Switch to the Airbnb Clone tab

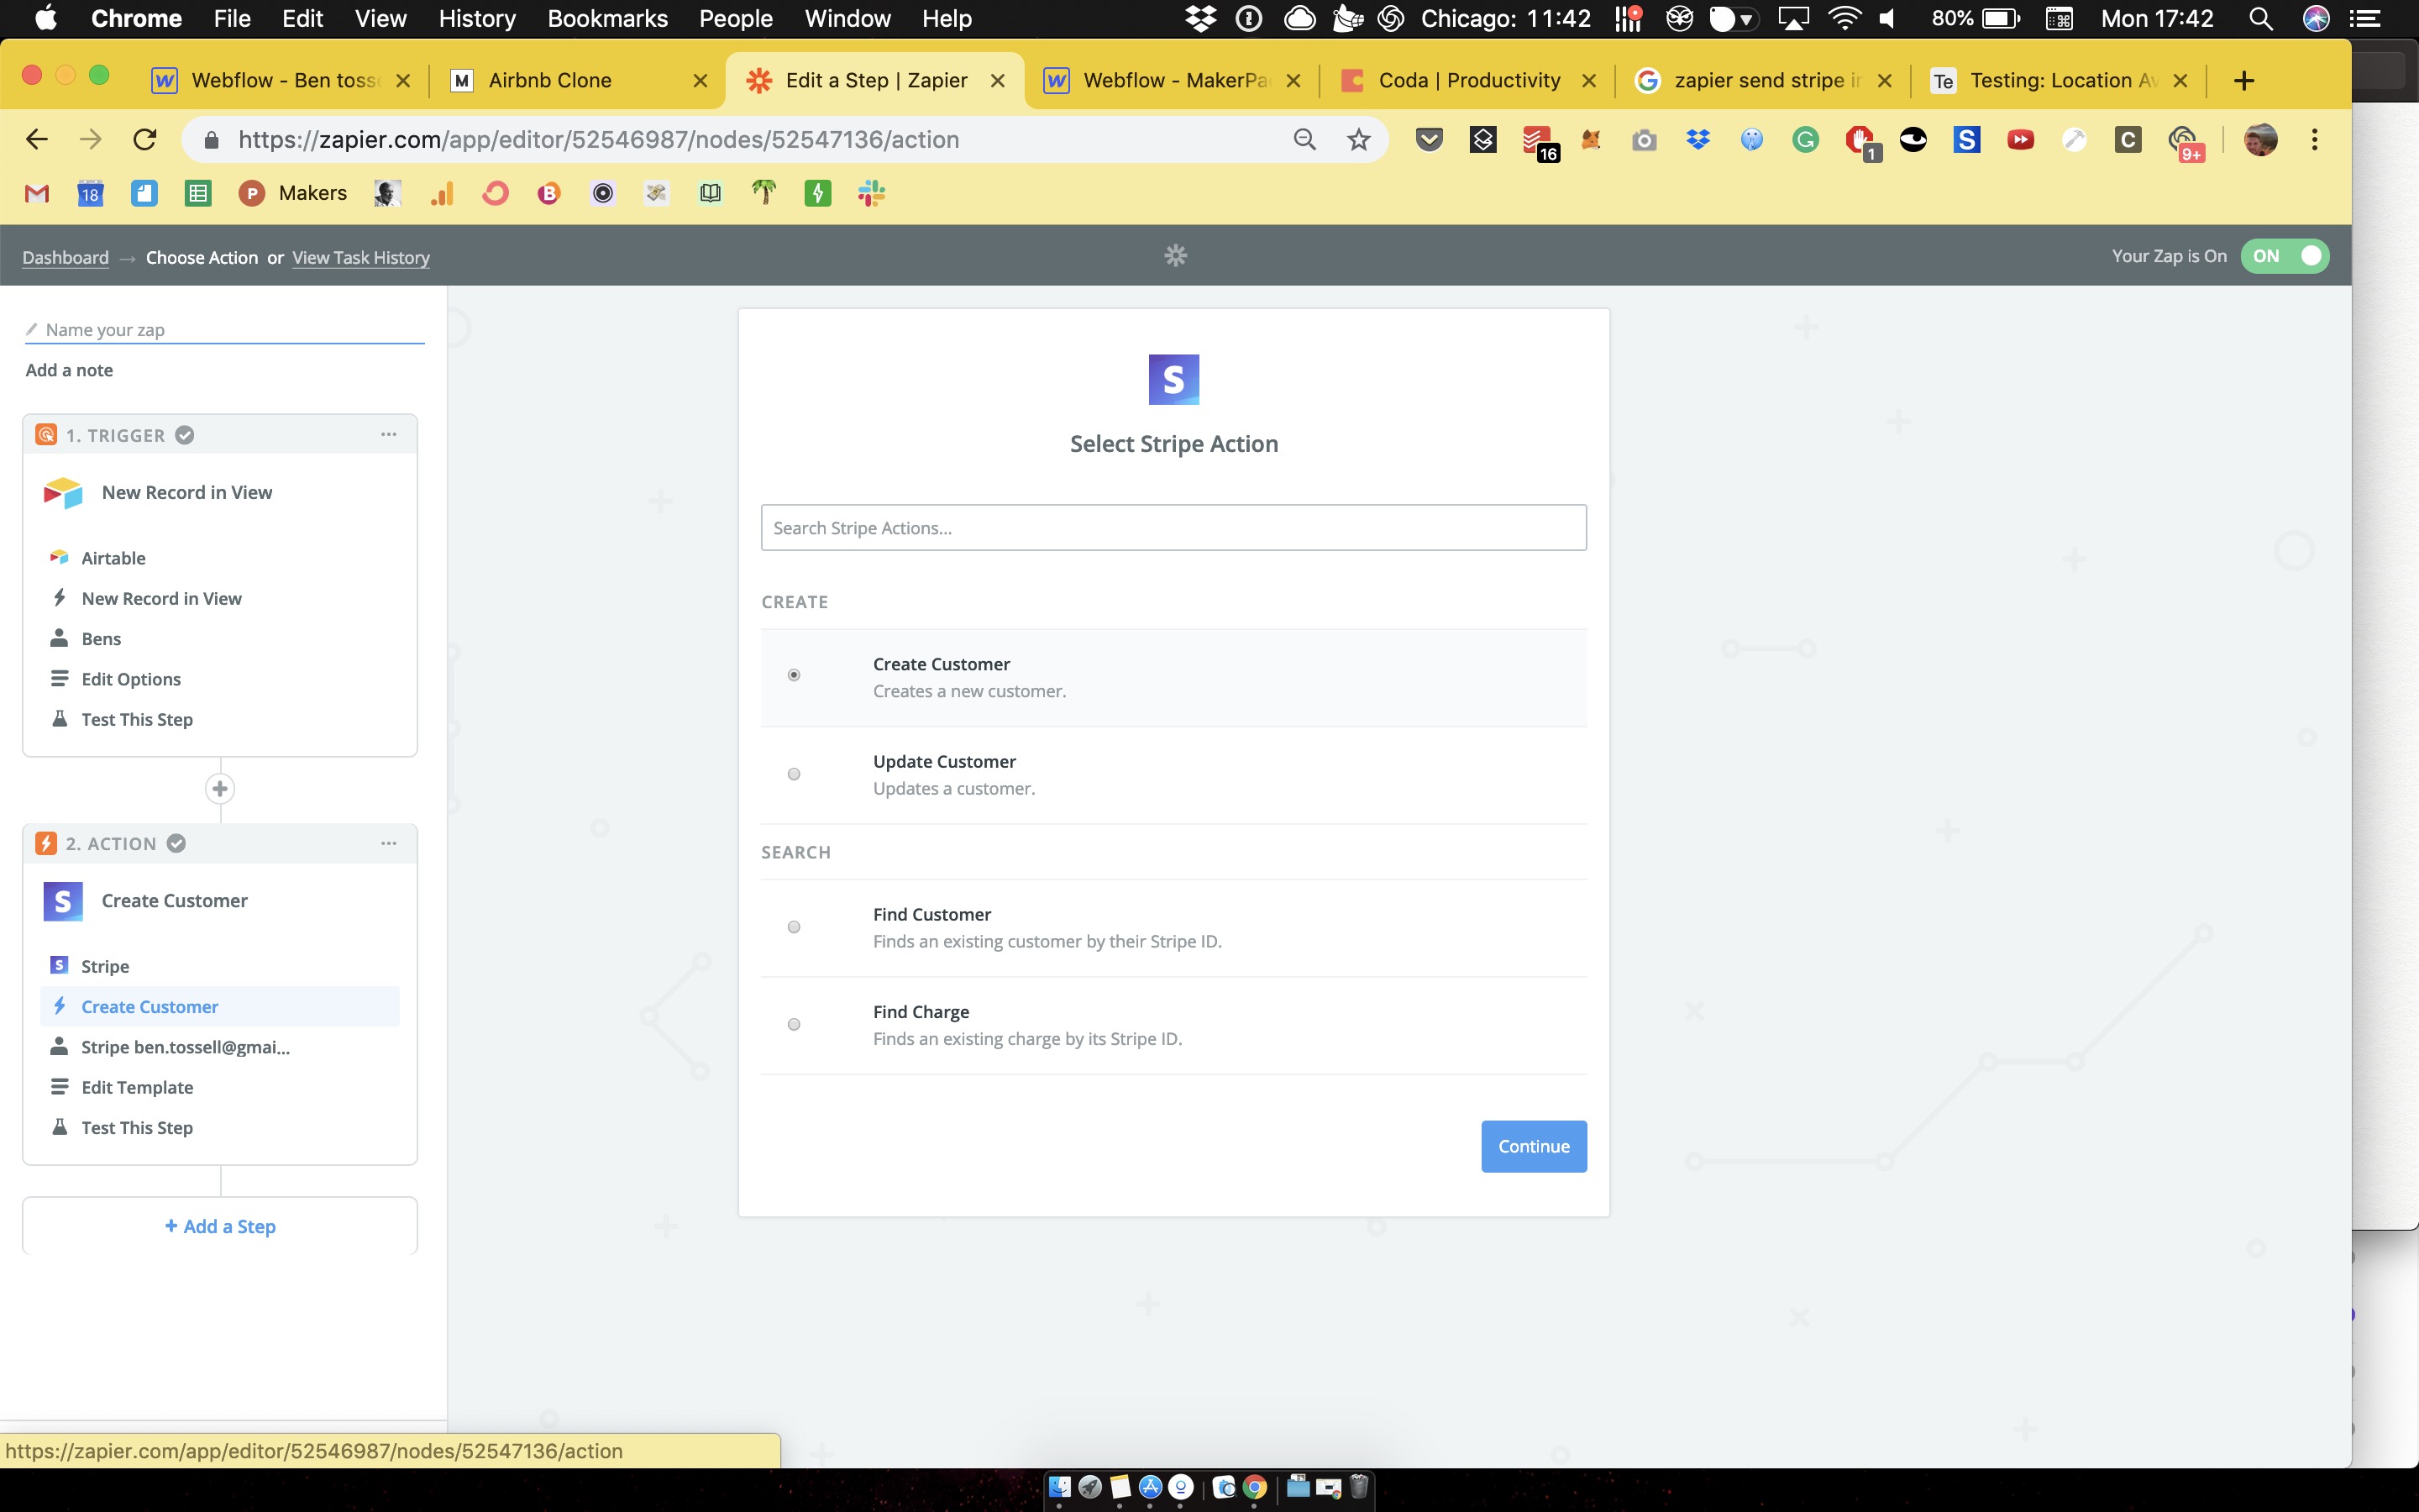tap(550, 81)
